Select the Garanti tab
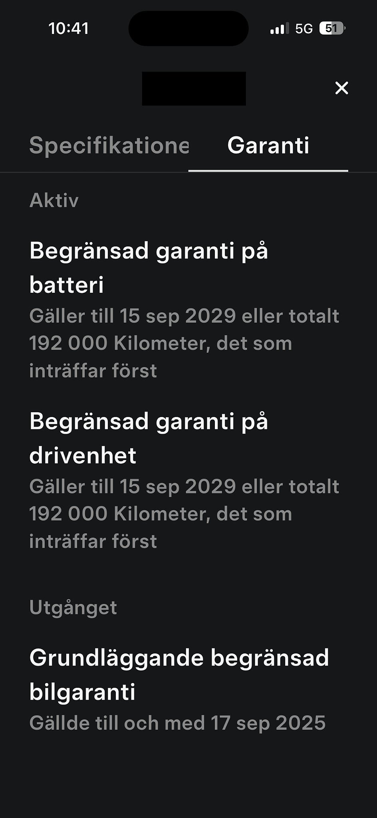The image size is (377, 818). 268,145
